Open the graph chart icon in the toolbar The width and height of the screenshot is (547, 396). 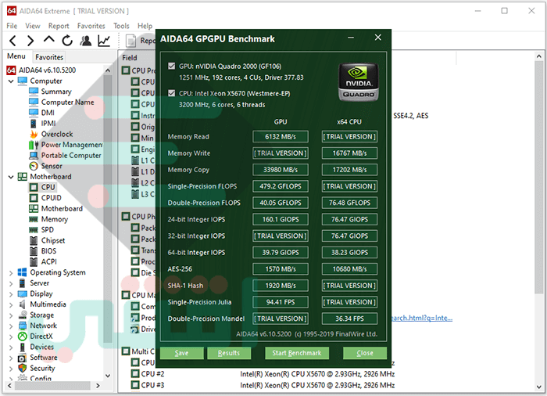(x=104, y=41)
